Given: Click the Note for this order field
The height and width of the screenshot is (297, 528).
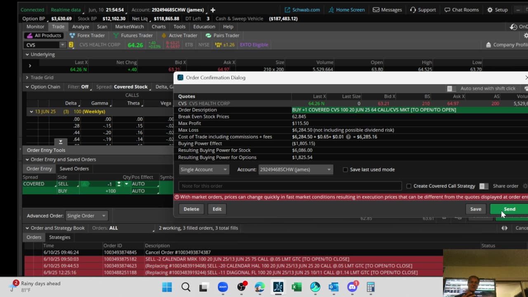Looking at the screenshot, I should (x=290, y=186).
